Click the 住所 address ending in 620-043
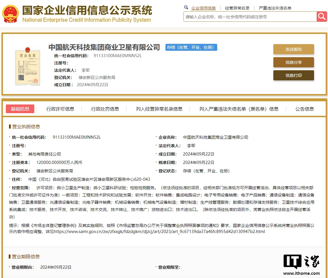Viewport: 328px width, 278px height. (89, 180)
